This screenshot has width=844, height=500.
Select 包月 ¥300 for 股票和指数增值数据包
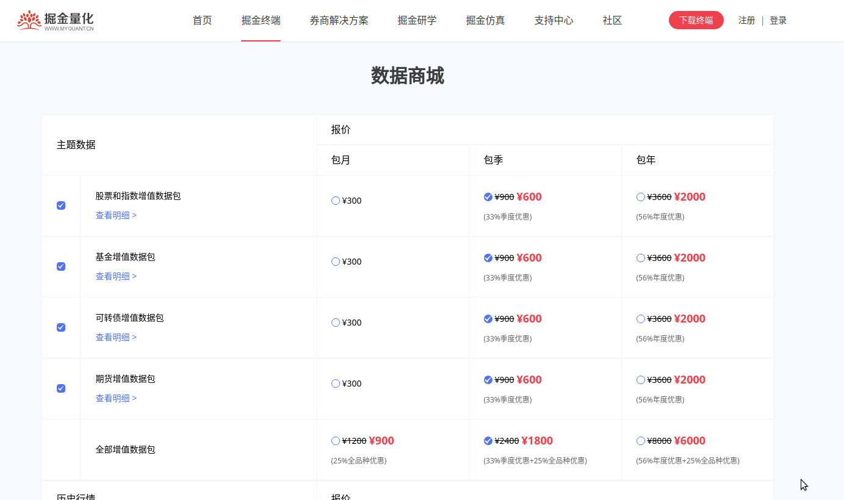pyautogui.click(x=336, y=200)
